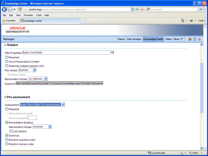Screen dimensions: 208x156
Task: Click the Title Properties text field
Action: click(x=66, y=53)
